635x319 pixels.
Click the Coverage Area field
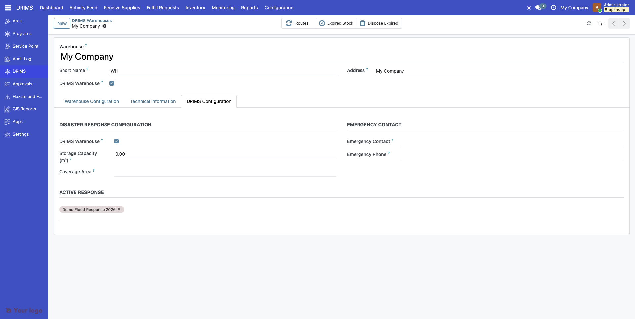225,172
